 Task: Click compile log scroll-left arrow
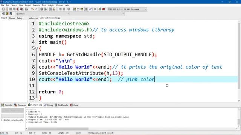point(27,129)
